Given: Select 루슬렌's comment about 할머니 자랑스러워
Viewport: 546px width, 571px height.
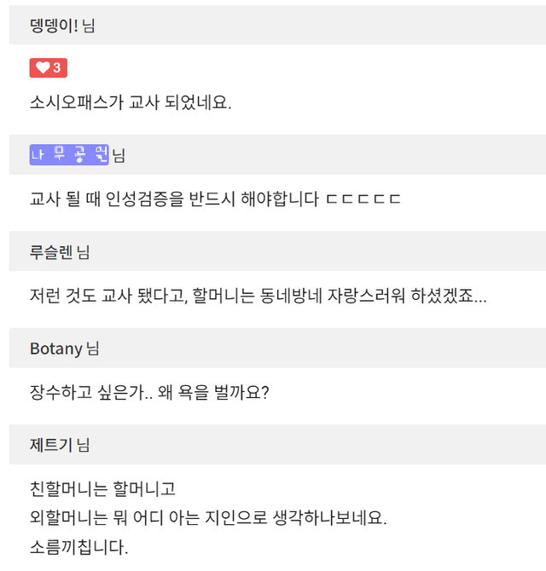Looking at the screenshot, I should [x=258, y=296].
